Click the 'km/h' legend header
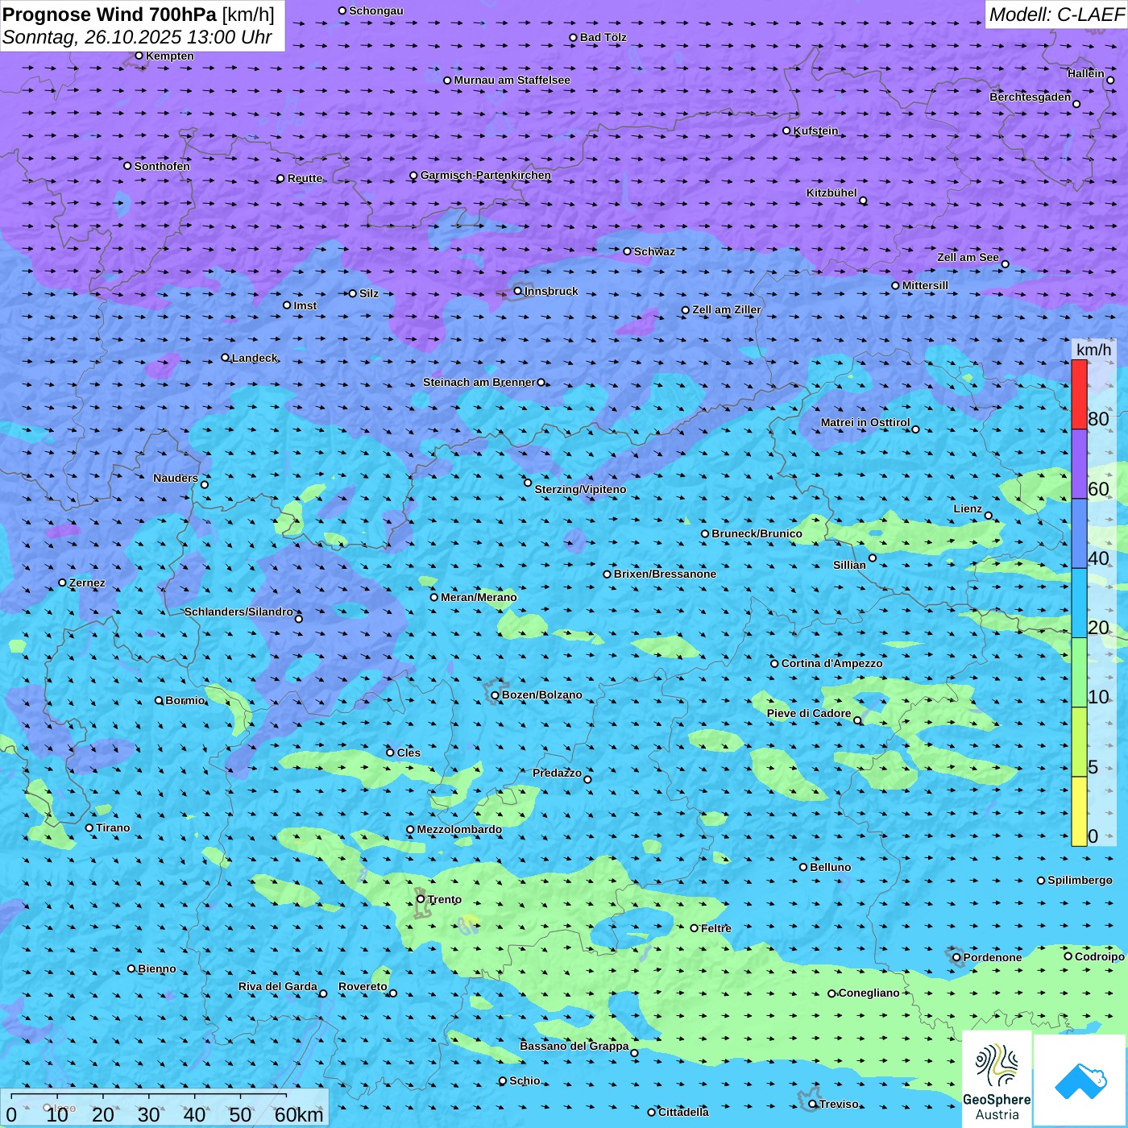Image resolution: width=1128 pixels, height=1128 pixels. click(x=1094, y=350)
